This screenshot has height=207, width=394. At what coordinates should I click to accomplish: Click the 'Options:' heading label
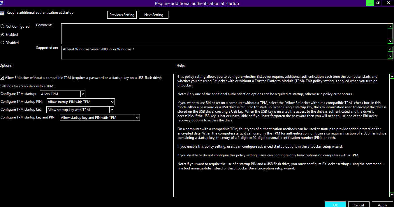click(6, 66)
